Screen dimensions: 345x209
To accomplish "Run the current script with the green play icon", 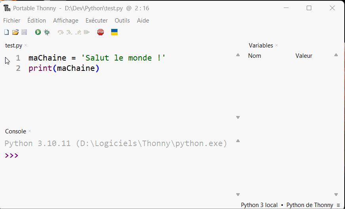I will click(x=38, y=32).
